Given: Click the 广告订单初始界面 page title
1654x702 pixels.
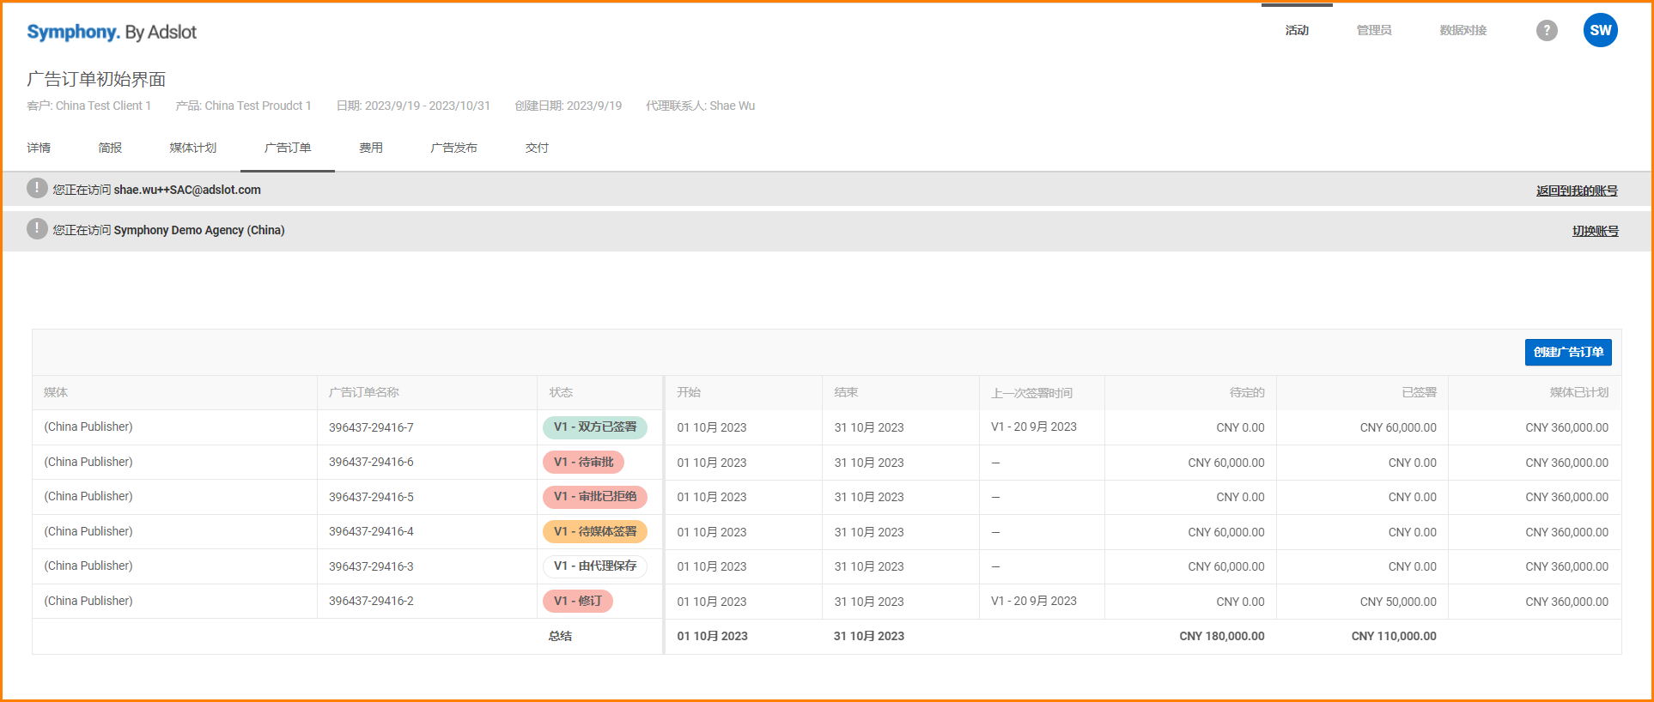Looking at the screenshot, I should coord(96,79).
